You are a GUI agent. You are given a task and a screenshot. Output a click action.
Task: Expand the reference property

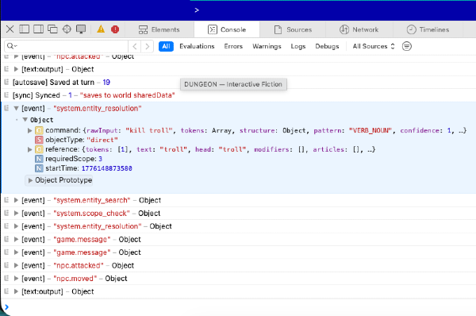point(30,149)
